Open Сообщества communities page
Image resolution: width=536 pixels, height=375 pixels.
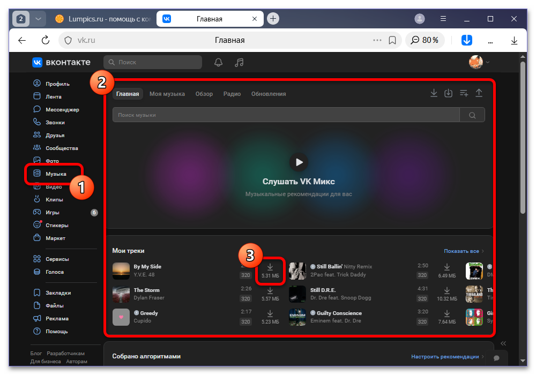(x=56, y=148)
